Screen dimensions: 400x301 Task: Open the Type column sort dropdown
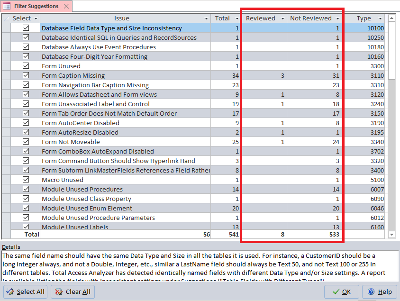381,18
